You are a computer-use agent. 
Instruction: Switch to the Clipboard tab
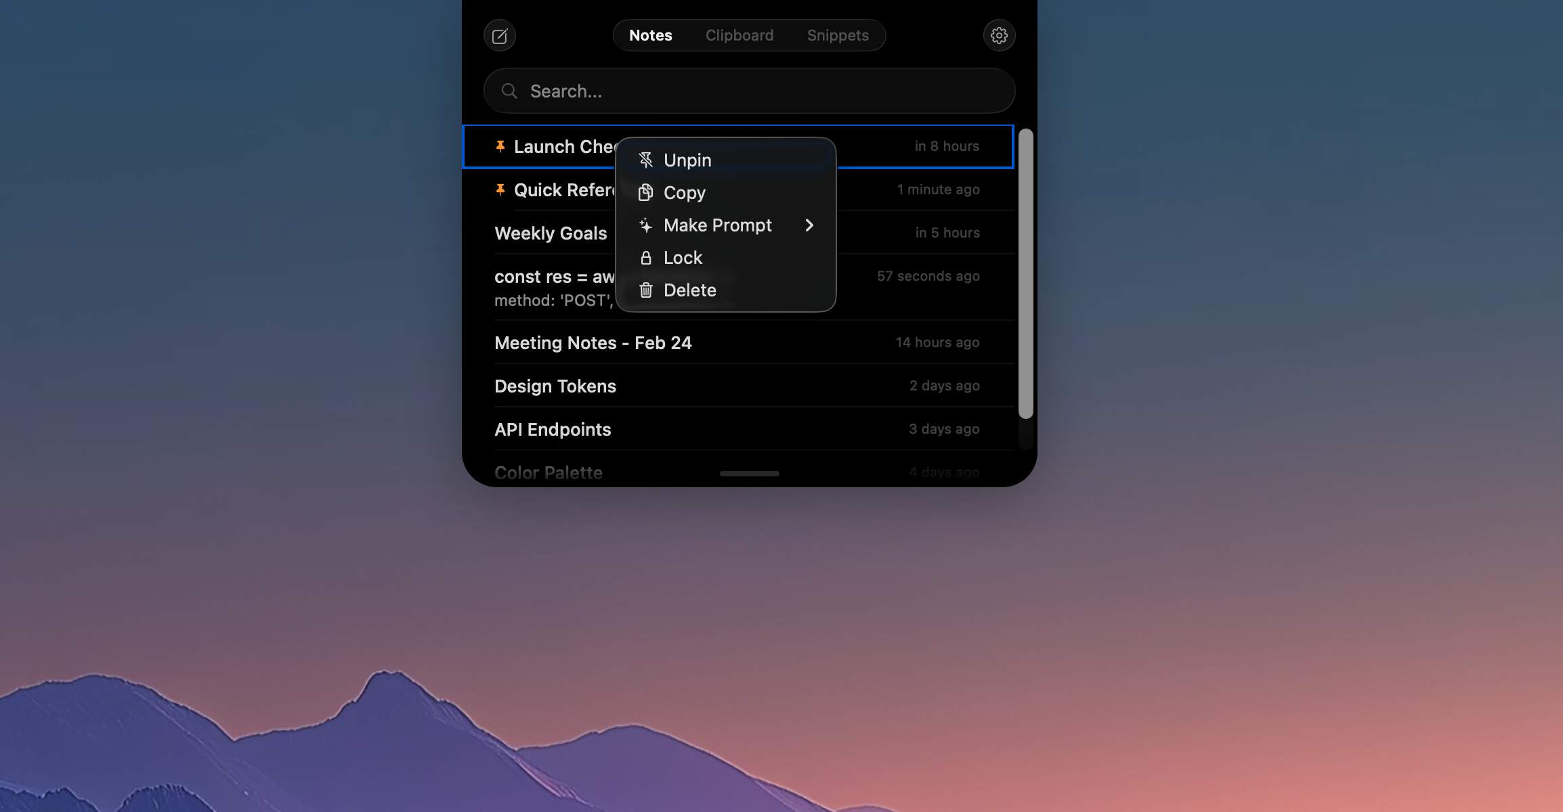[x=740, y=35]
